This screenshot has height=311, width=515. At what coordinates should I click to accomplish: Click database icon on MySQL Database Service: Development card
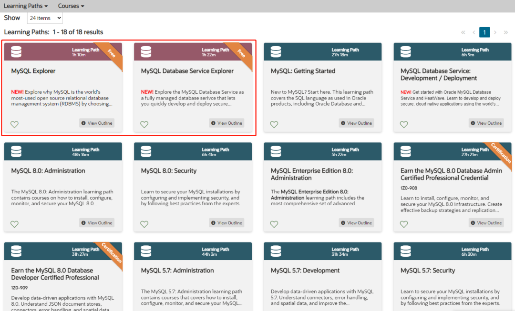pos(406,51)
